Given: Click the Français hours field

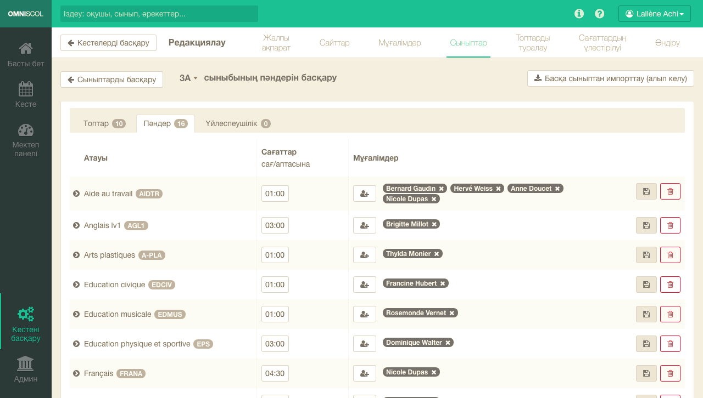Looking at the screenshot, I should pyautogui.click(x=275, y=373).
